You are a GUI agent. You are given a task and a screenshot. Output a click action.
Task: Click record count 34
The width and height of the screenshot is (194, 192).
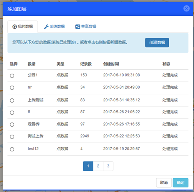click(83, 87)
